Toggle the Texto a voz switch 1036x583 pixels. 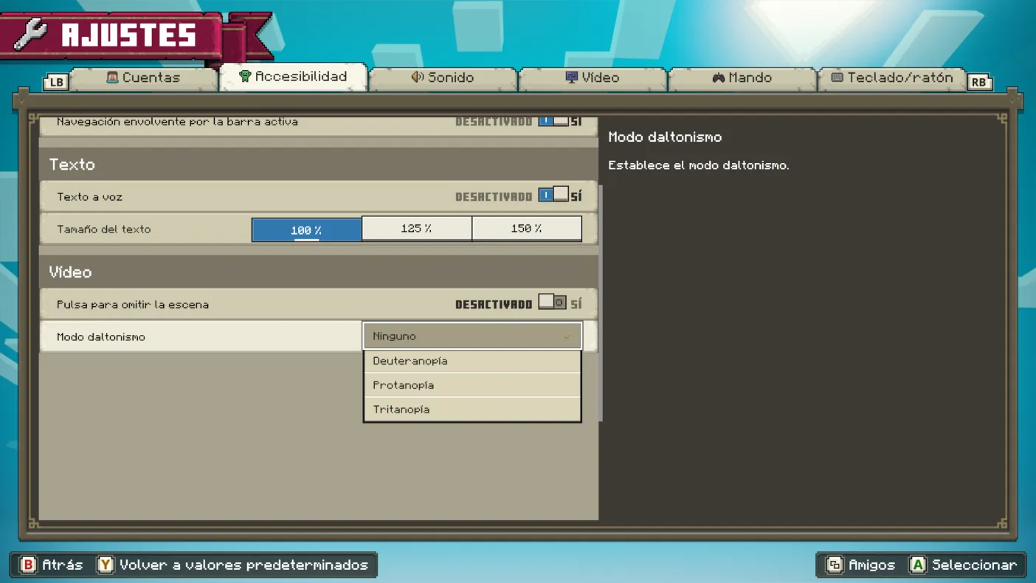553,195
